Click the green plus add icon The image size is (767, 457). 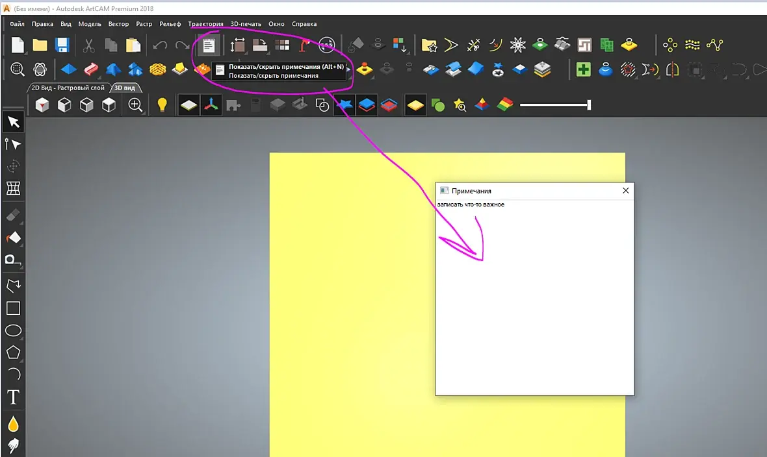pyautogui.click(x=583, y=69)
